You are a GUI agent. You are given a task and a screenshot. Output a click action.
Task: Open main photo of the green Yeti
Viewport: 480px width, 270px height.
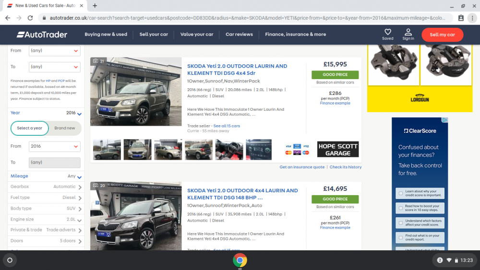136,92
